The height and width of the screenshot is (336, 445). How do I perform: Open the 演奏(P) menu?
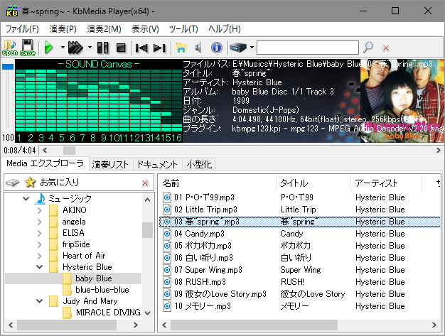pyautogui.click(x=63, y=29)
